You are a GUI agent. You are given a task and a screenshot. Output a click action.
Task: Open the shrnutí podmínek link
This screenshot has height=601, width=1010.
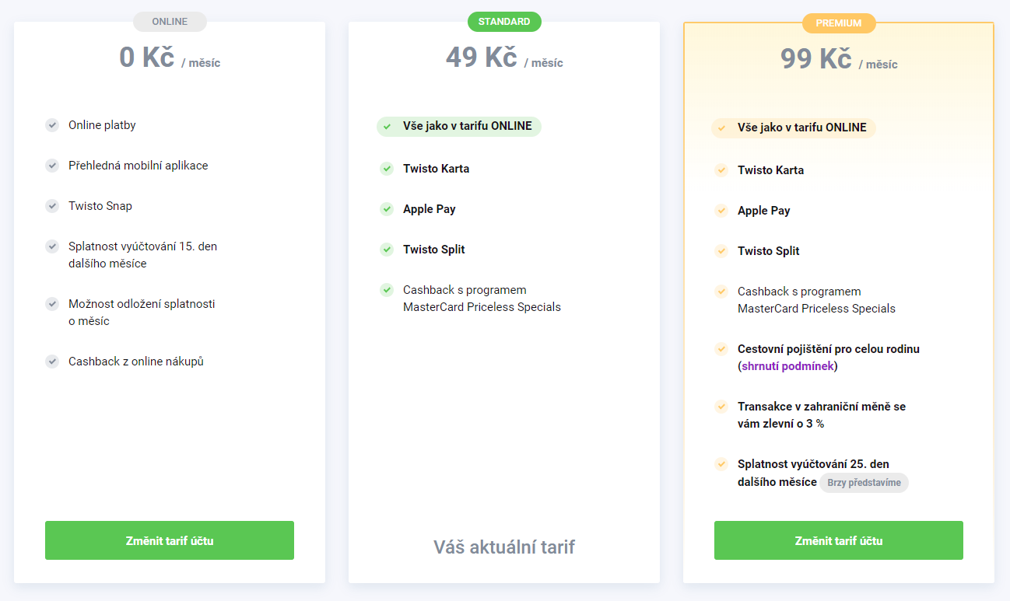tap(787, 366)
